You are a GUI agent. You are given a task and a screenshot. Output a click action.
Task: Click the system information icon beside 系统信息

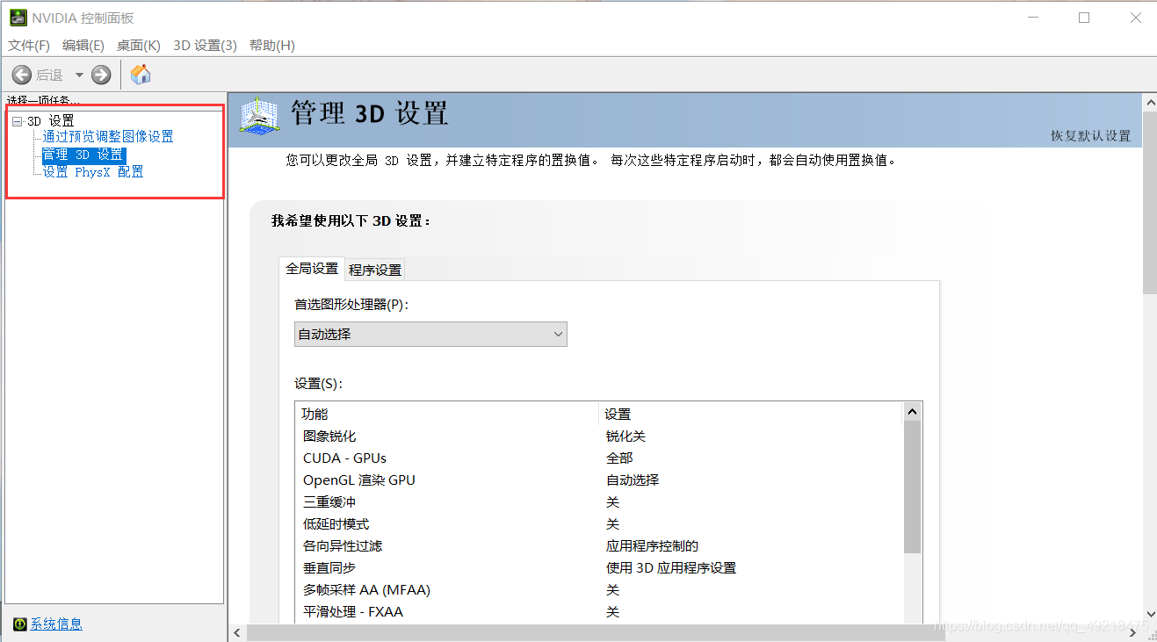tap(20, 624)
